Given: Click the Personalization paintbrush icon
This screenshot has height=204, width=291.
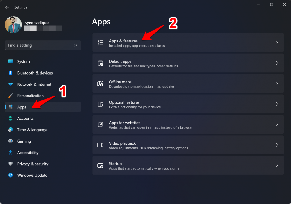Looking at the screenshot, I should (x=11, y=96).
